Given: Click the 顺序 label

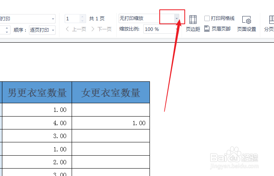Looking at the screenshot, I should pos(20,30).
